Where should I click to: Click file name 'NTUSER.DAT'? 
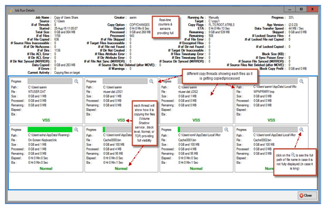pyautogui.click(x=38, y=92)
